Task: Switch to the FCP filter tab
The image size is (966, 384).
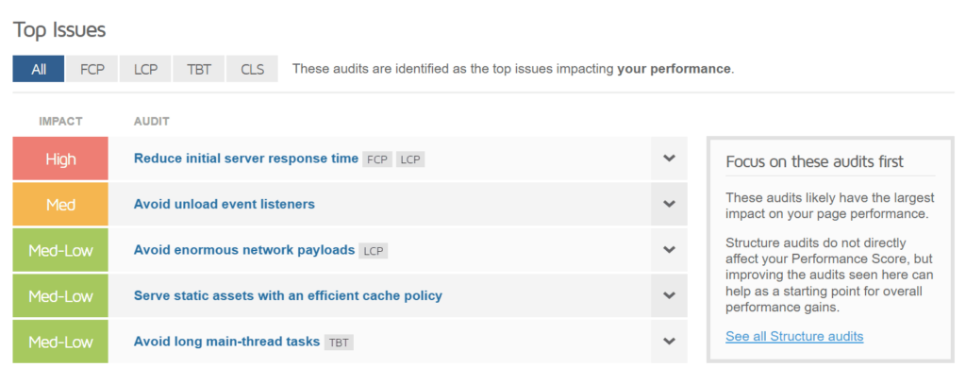Action: 92,69
